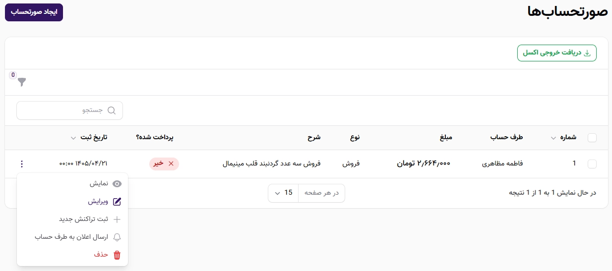Click the پرداخت شده؟ column header
This screenshot has height=271, width=612.
tap(155, 138)
